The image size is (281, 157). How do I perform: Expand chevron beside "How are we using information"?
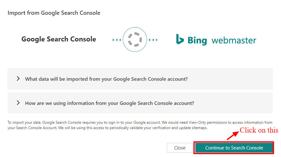click(x=18, y=103)
